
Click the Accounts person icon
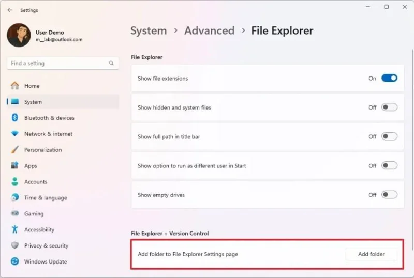click(15, 182)
